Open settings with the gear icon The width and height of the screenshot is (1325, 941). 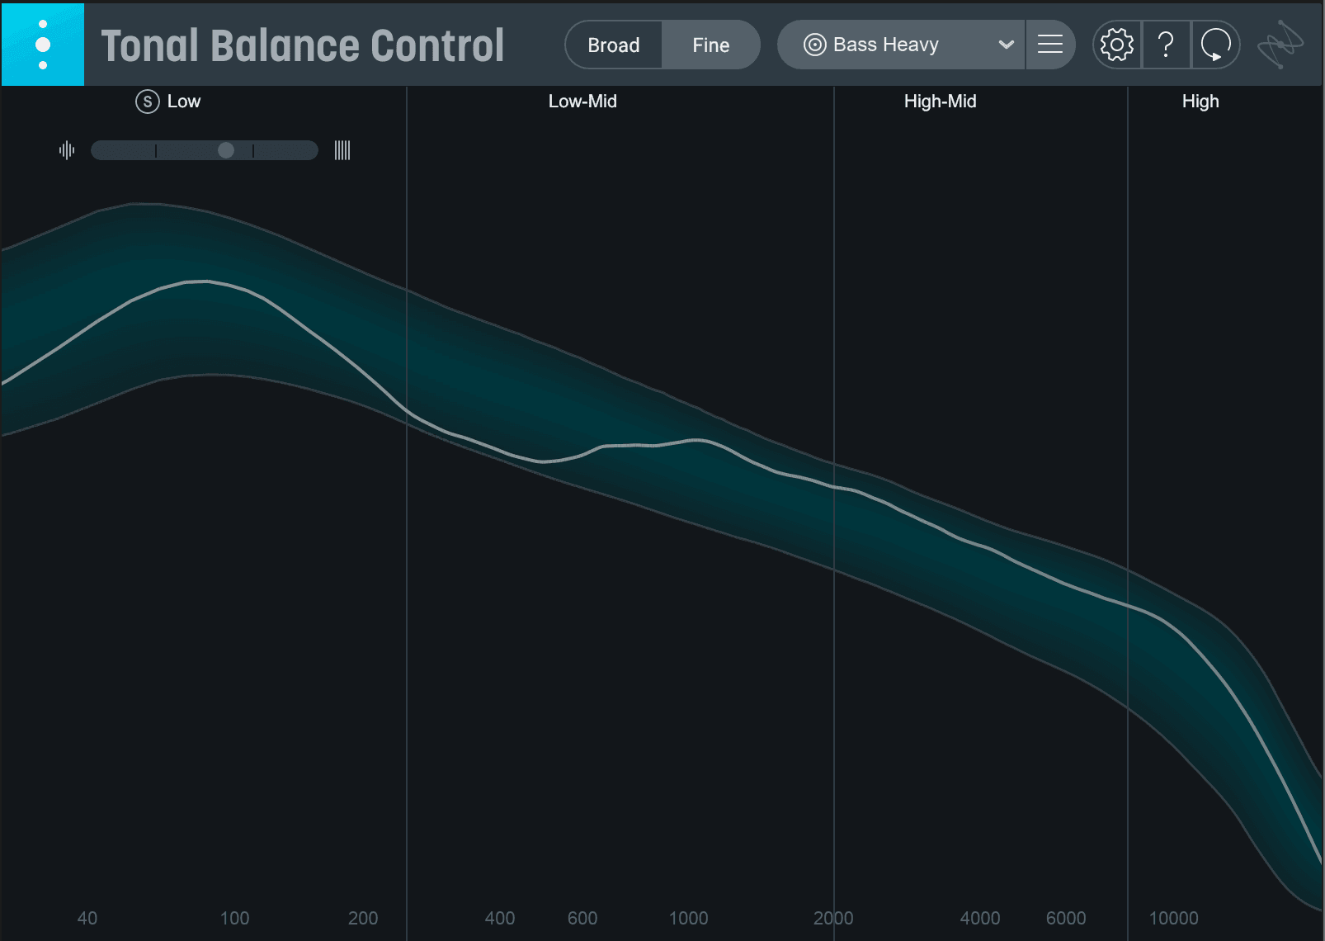click(x=1117, y=45)
